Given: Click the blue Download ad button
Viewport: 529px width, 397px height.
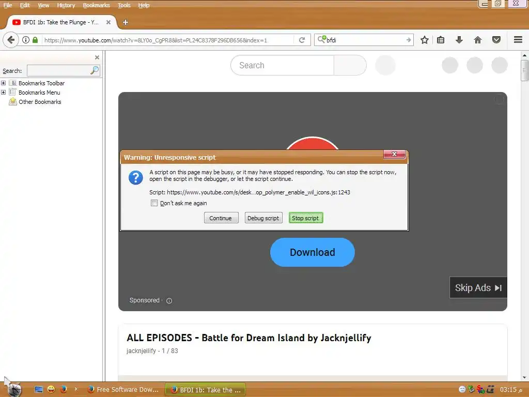Looking at the screenshot, I should click(x=313, y=252).
